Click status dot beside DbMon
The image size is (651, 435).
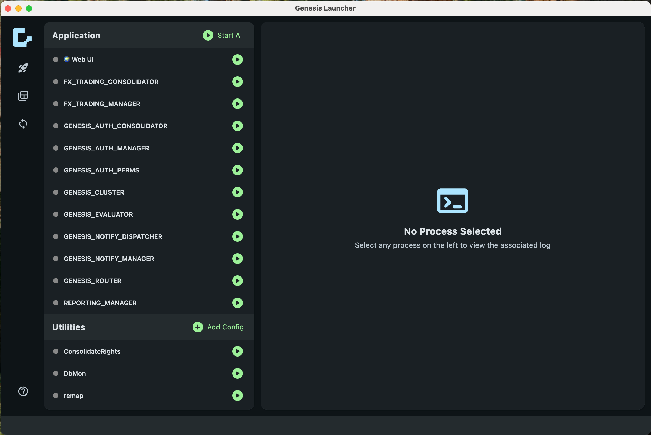(x=56, y=373)
